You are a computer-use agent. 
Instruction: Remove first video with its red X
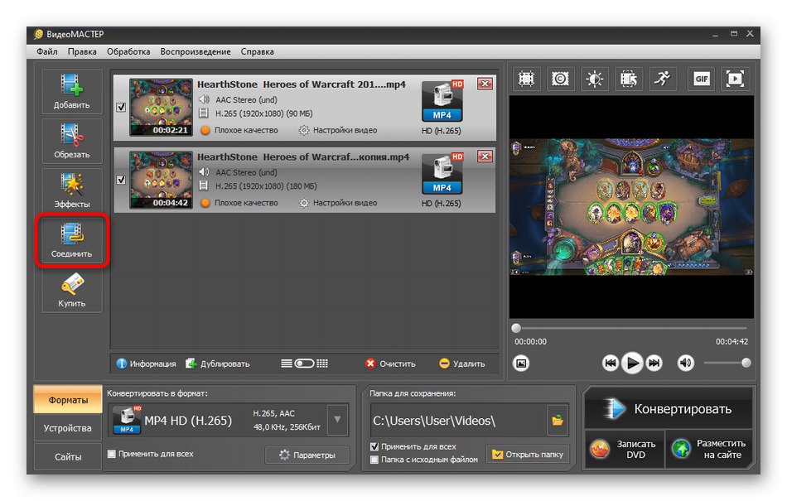pyautogui.click(x=485, y=84)
